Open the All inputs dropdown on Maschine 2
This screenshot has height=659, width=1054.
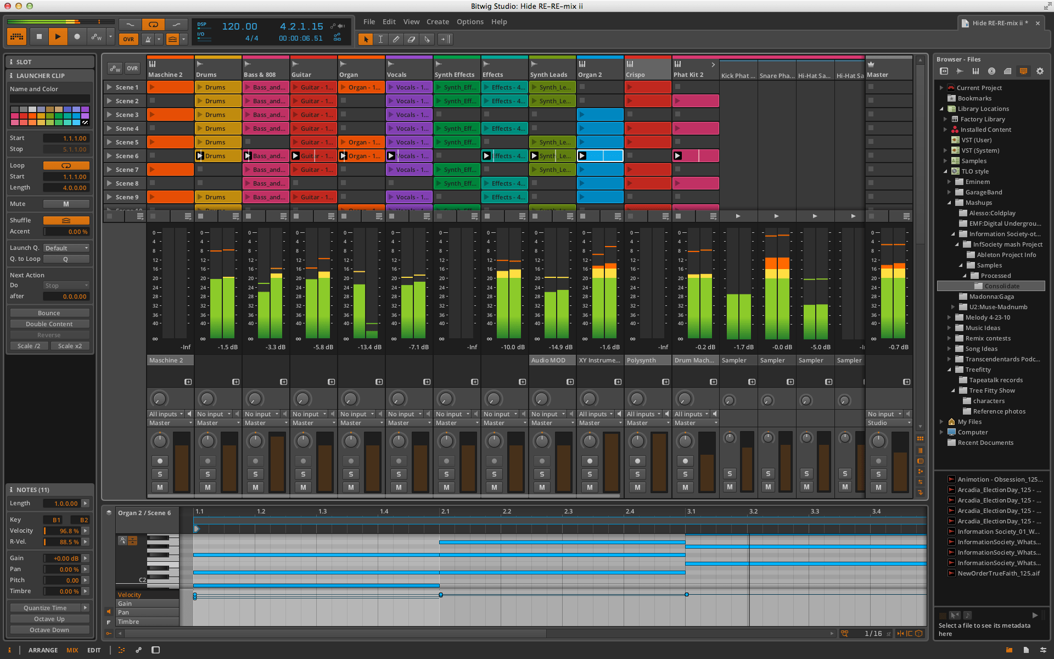click(166, 414)
